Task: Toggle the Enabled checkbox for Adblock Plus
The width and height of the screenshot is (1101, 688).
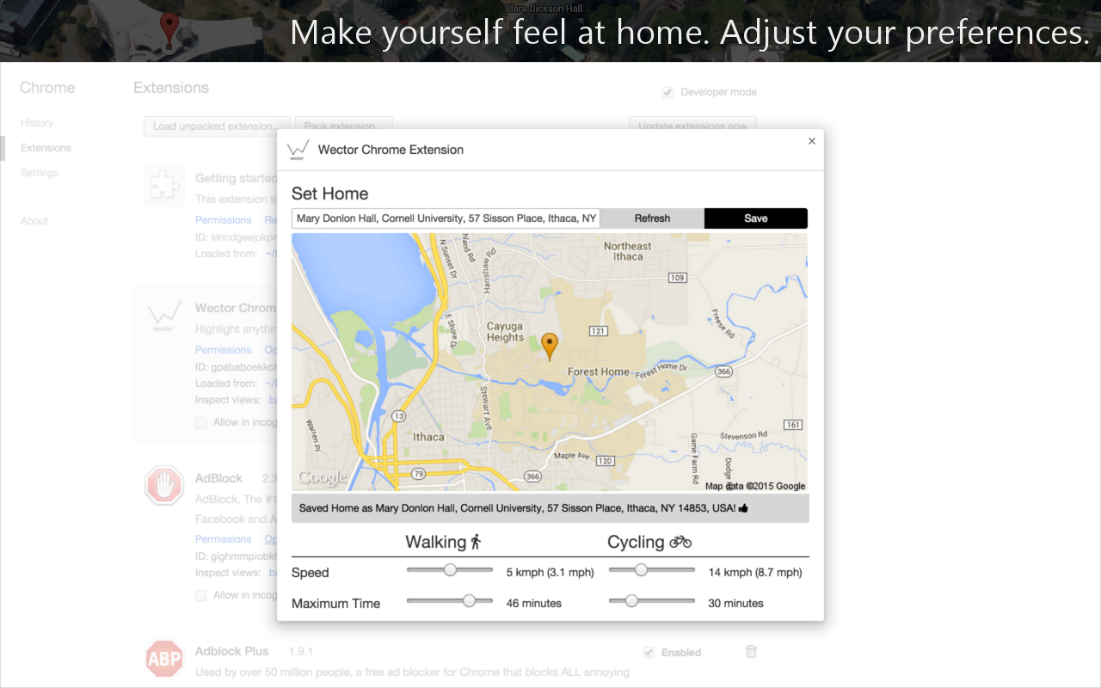Action: coord(649,653)
